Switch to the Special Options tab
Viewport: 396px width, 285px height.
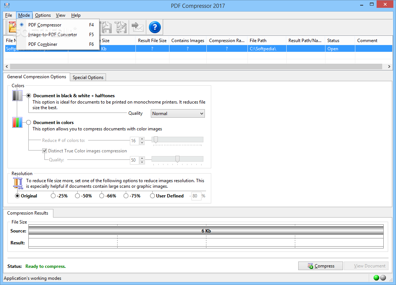[x=88, y=77]
